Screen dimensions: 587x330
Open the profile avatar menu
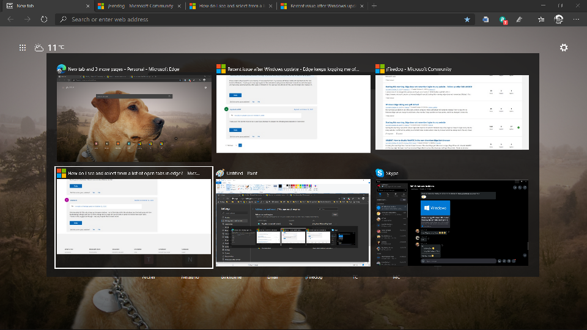point(558,20)
